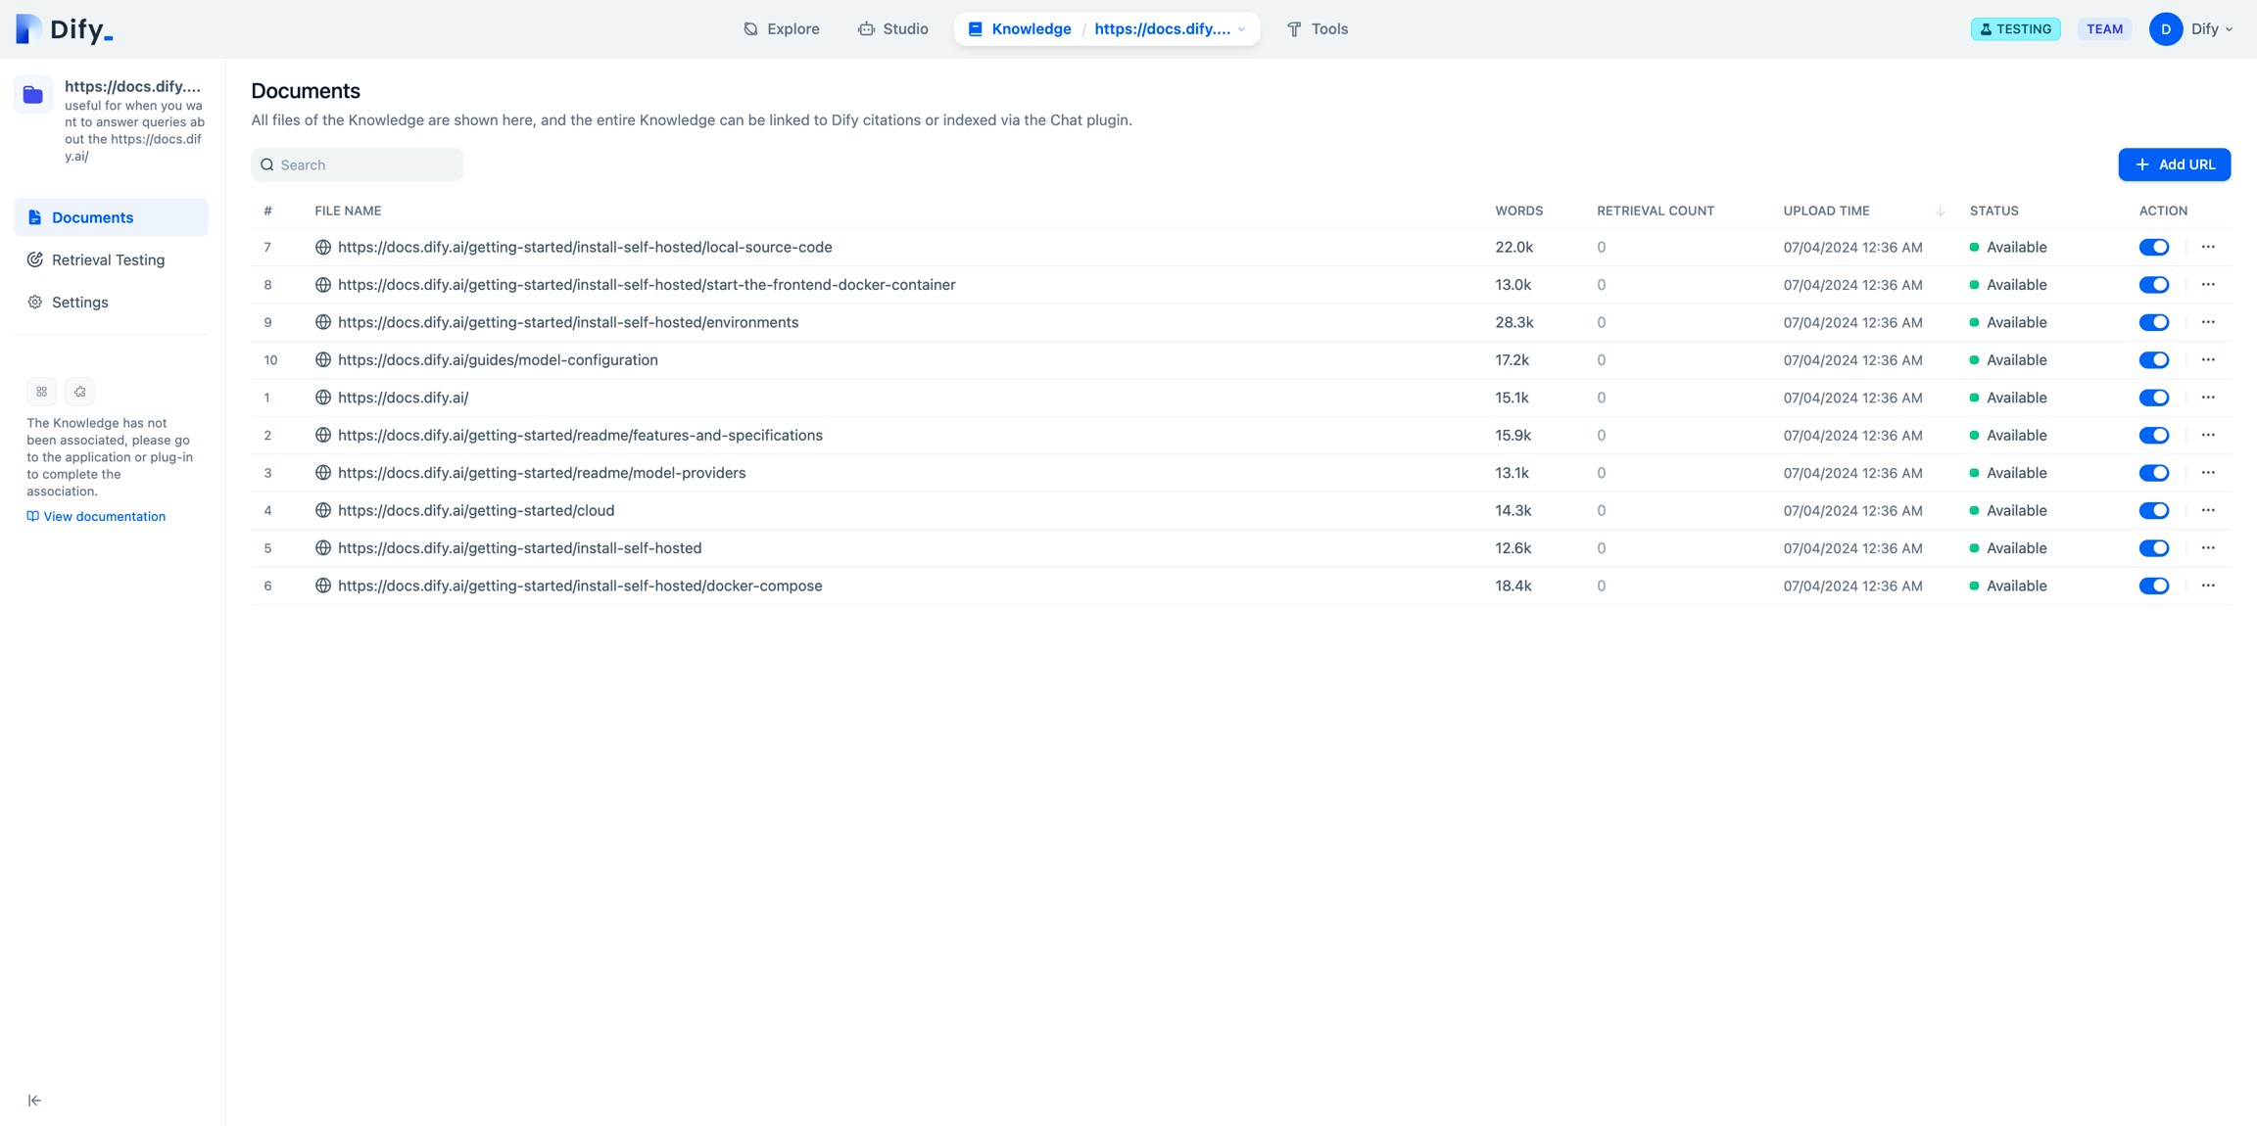2257x1126 pixels.
Task: Click the grid apps icon in sidebar
Action: pos(41,392)
